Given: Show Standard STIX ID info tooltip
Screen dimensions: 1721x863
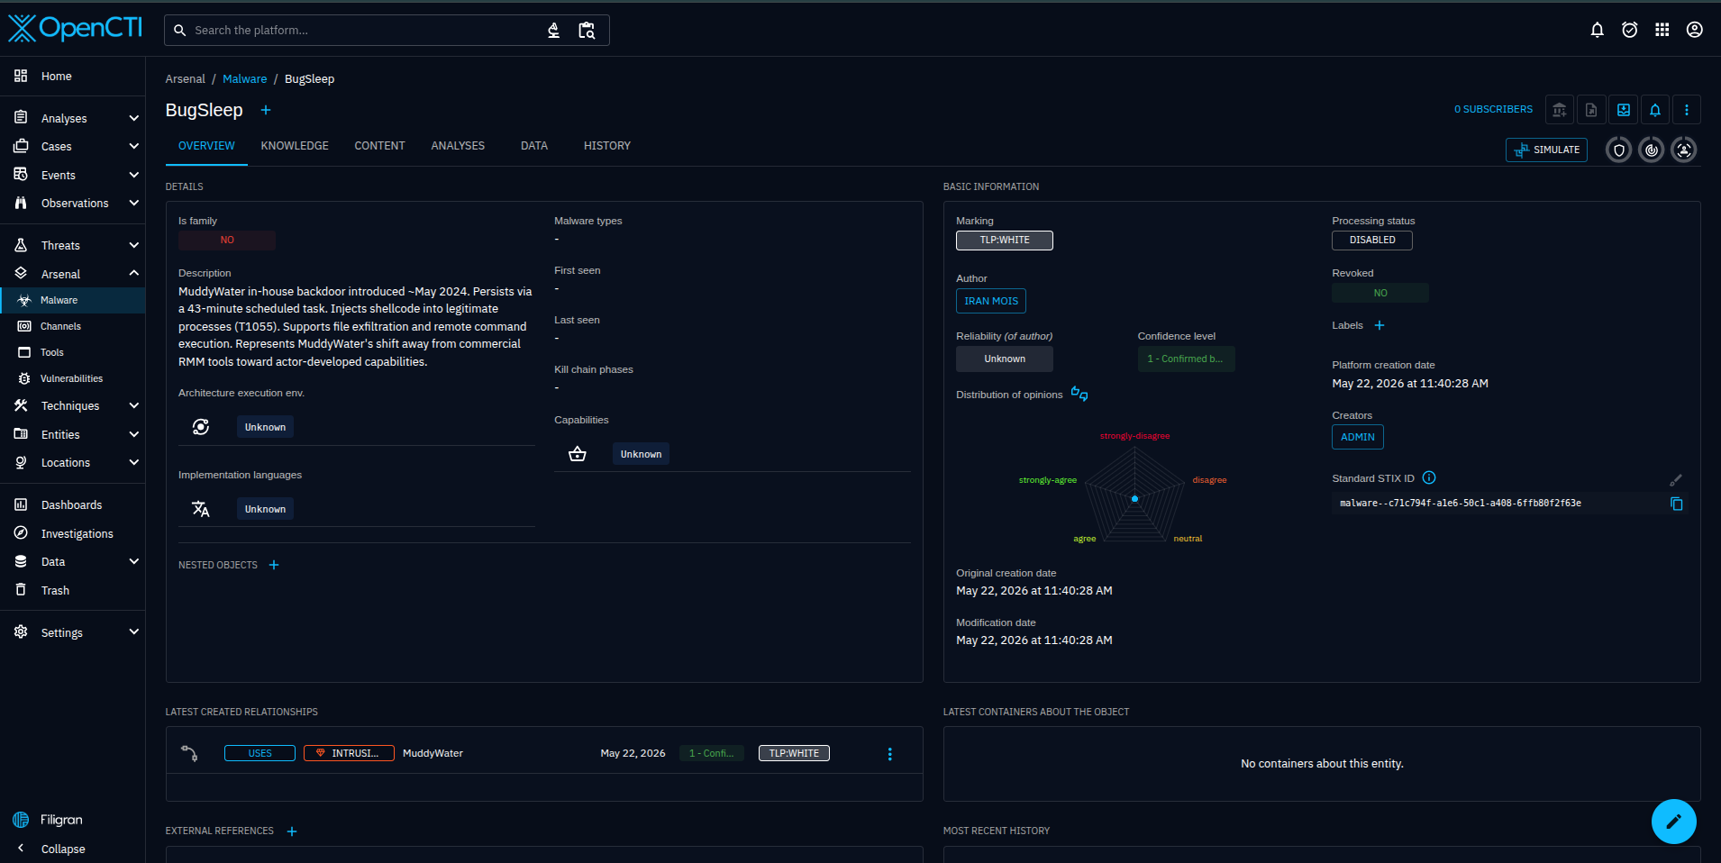Looking at the screenshot, I should click(1429, 478).
